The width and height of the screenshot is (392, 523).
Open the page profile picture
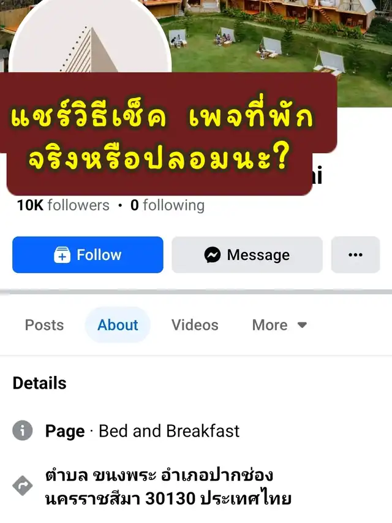click(90, 37)
